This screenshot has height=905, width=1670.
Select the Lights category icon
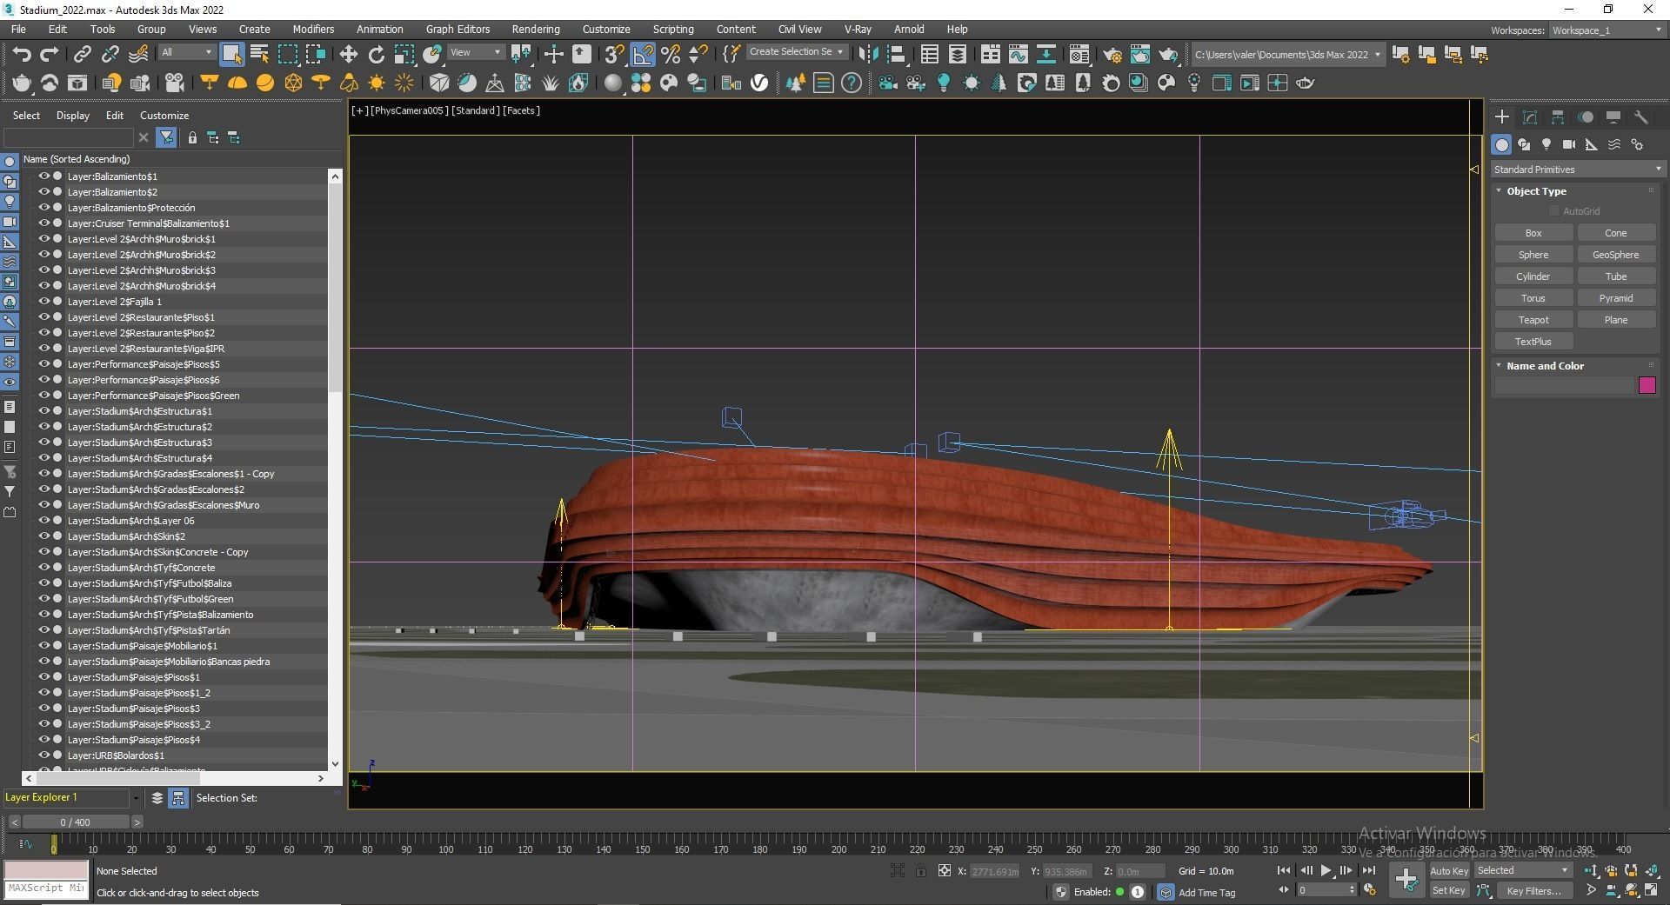click(1546, 145)
